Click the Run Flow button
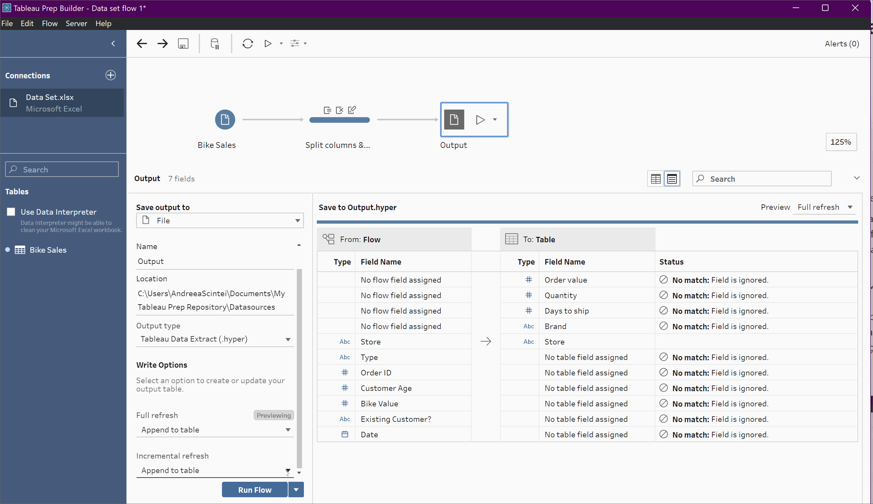 point(255,490)
